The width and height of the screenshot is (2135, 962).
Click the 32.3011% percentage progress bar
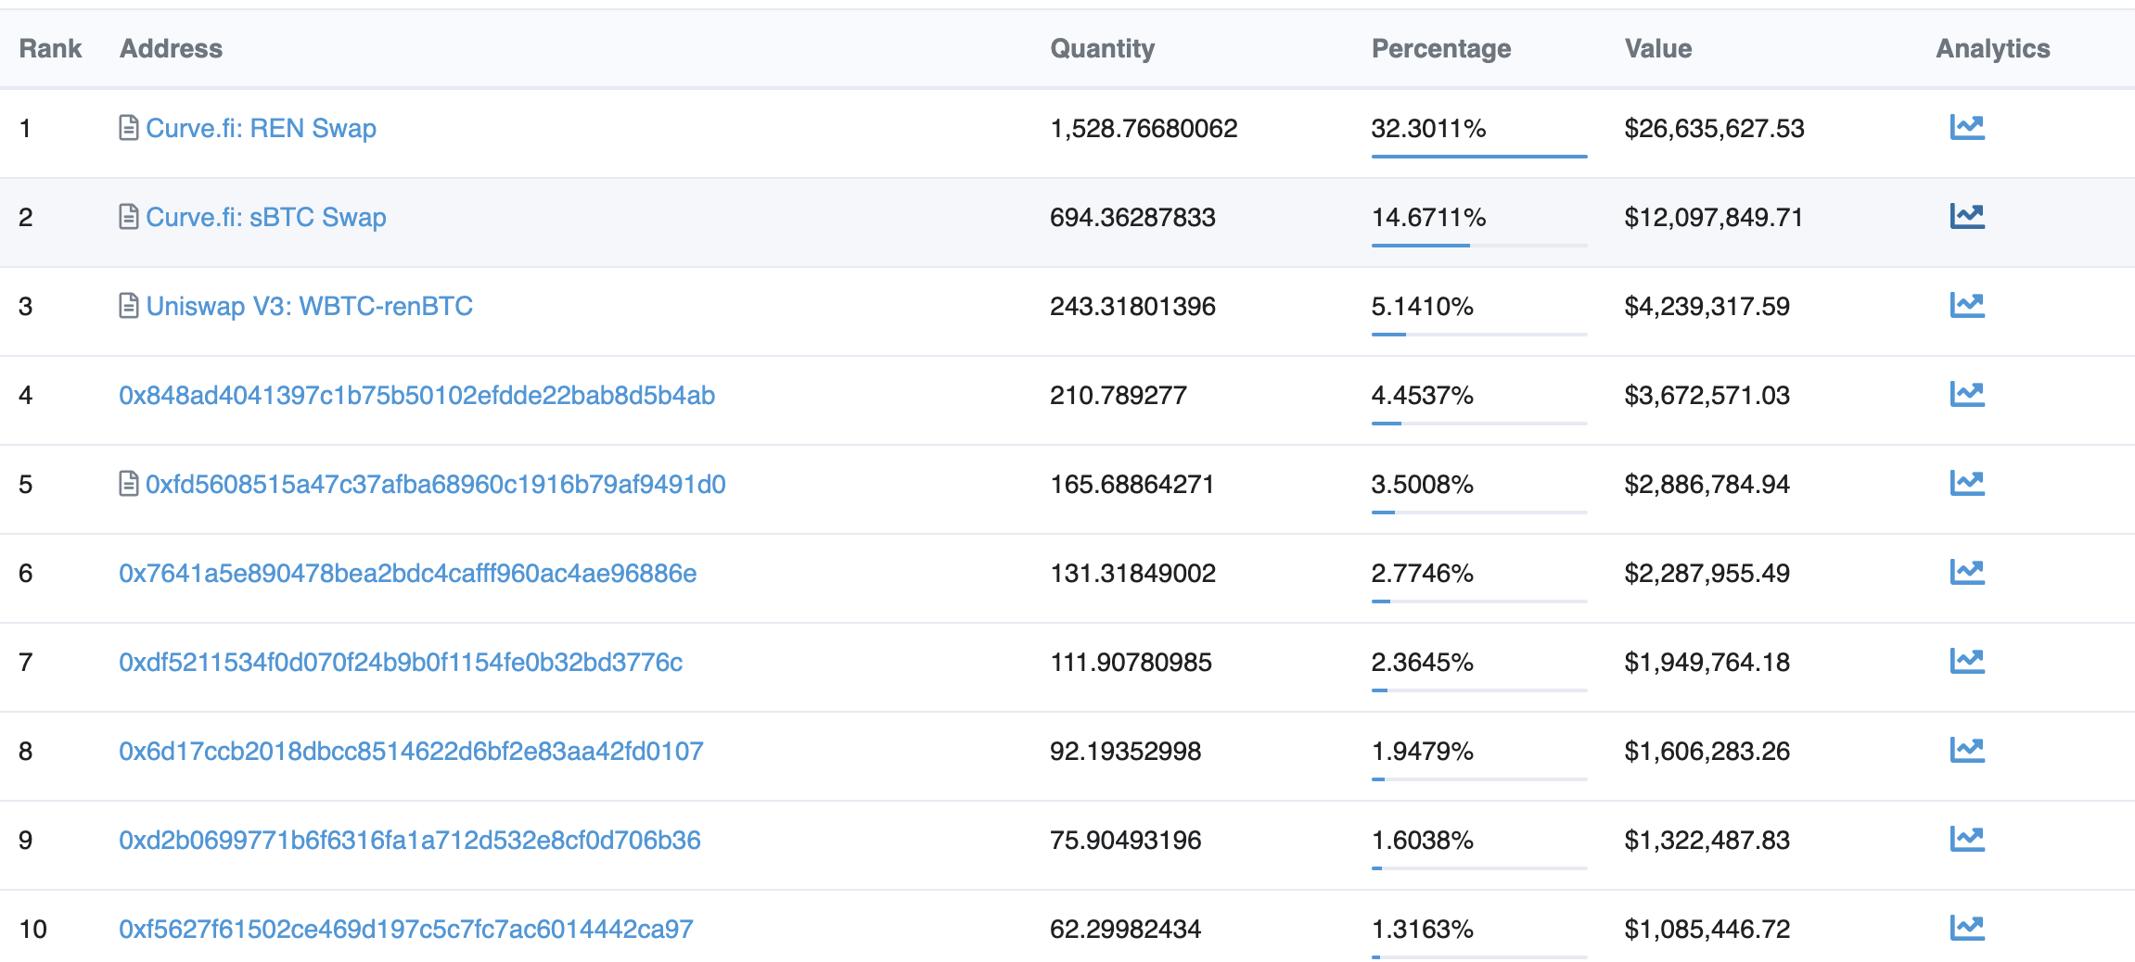click(x=1478, y=156)
